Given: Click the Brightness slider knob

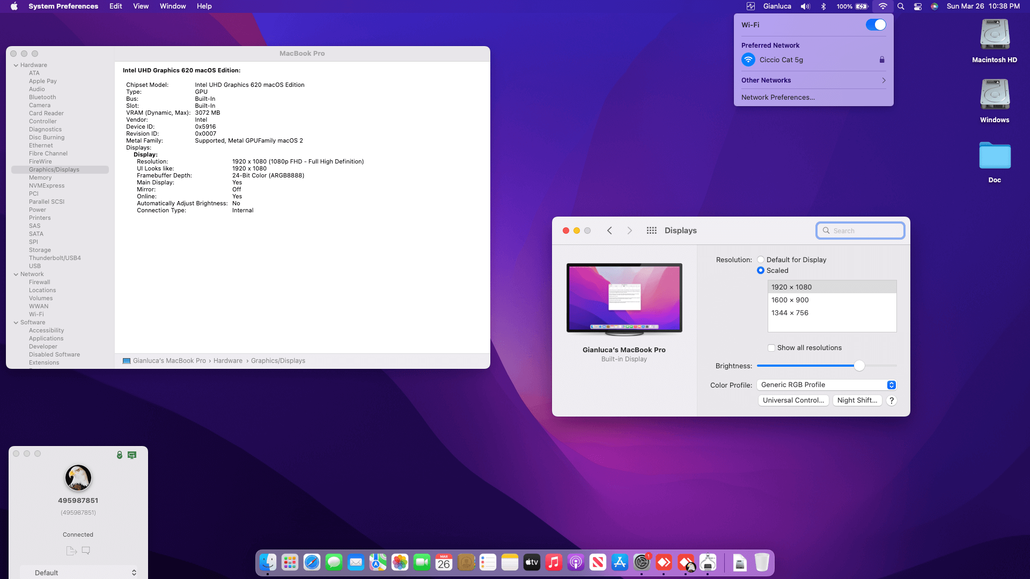Looking at the screenshot, I should (859, 366).
